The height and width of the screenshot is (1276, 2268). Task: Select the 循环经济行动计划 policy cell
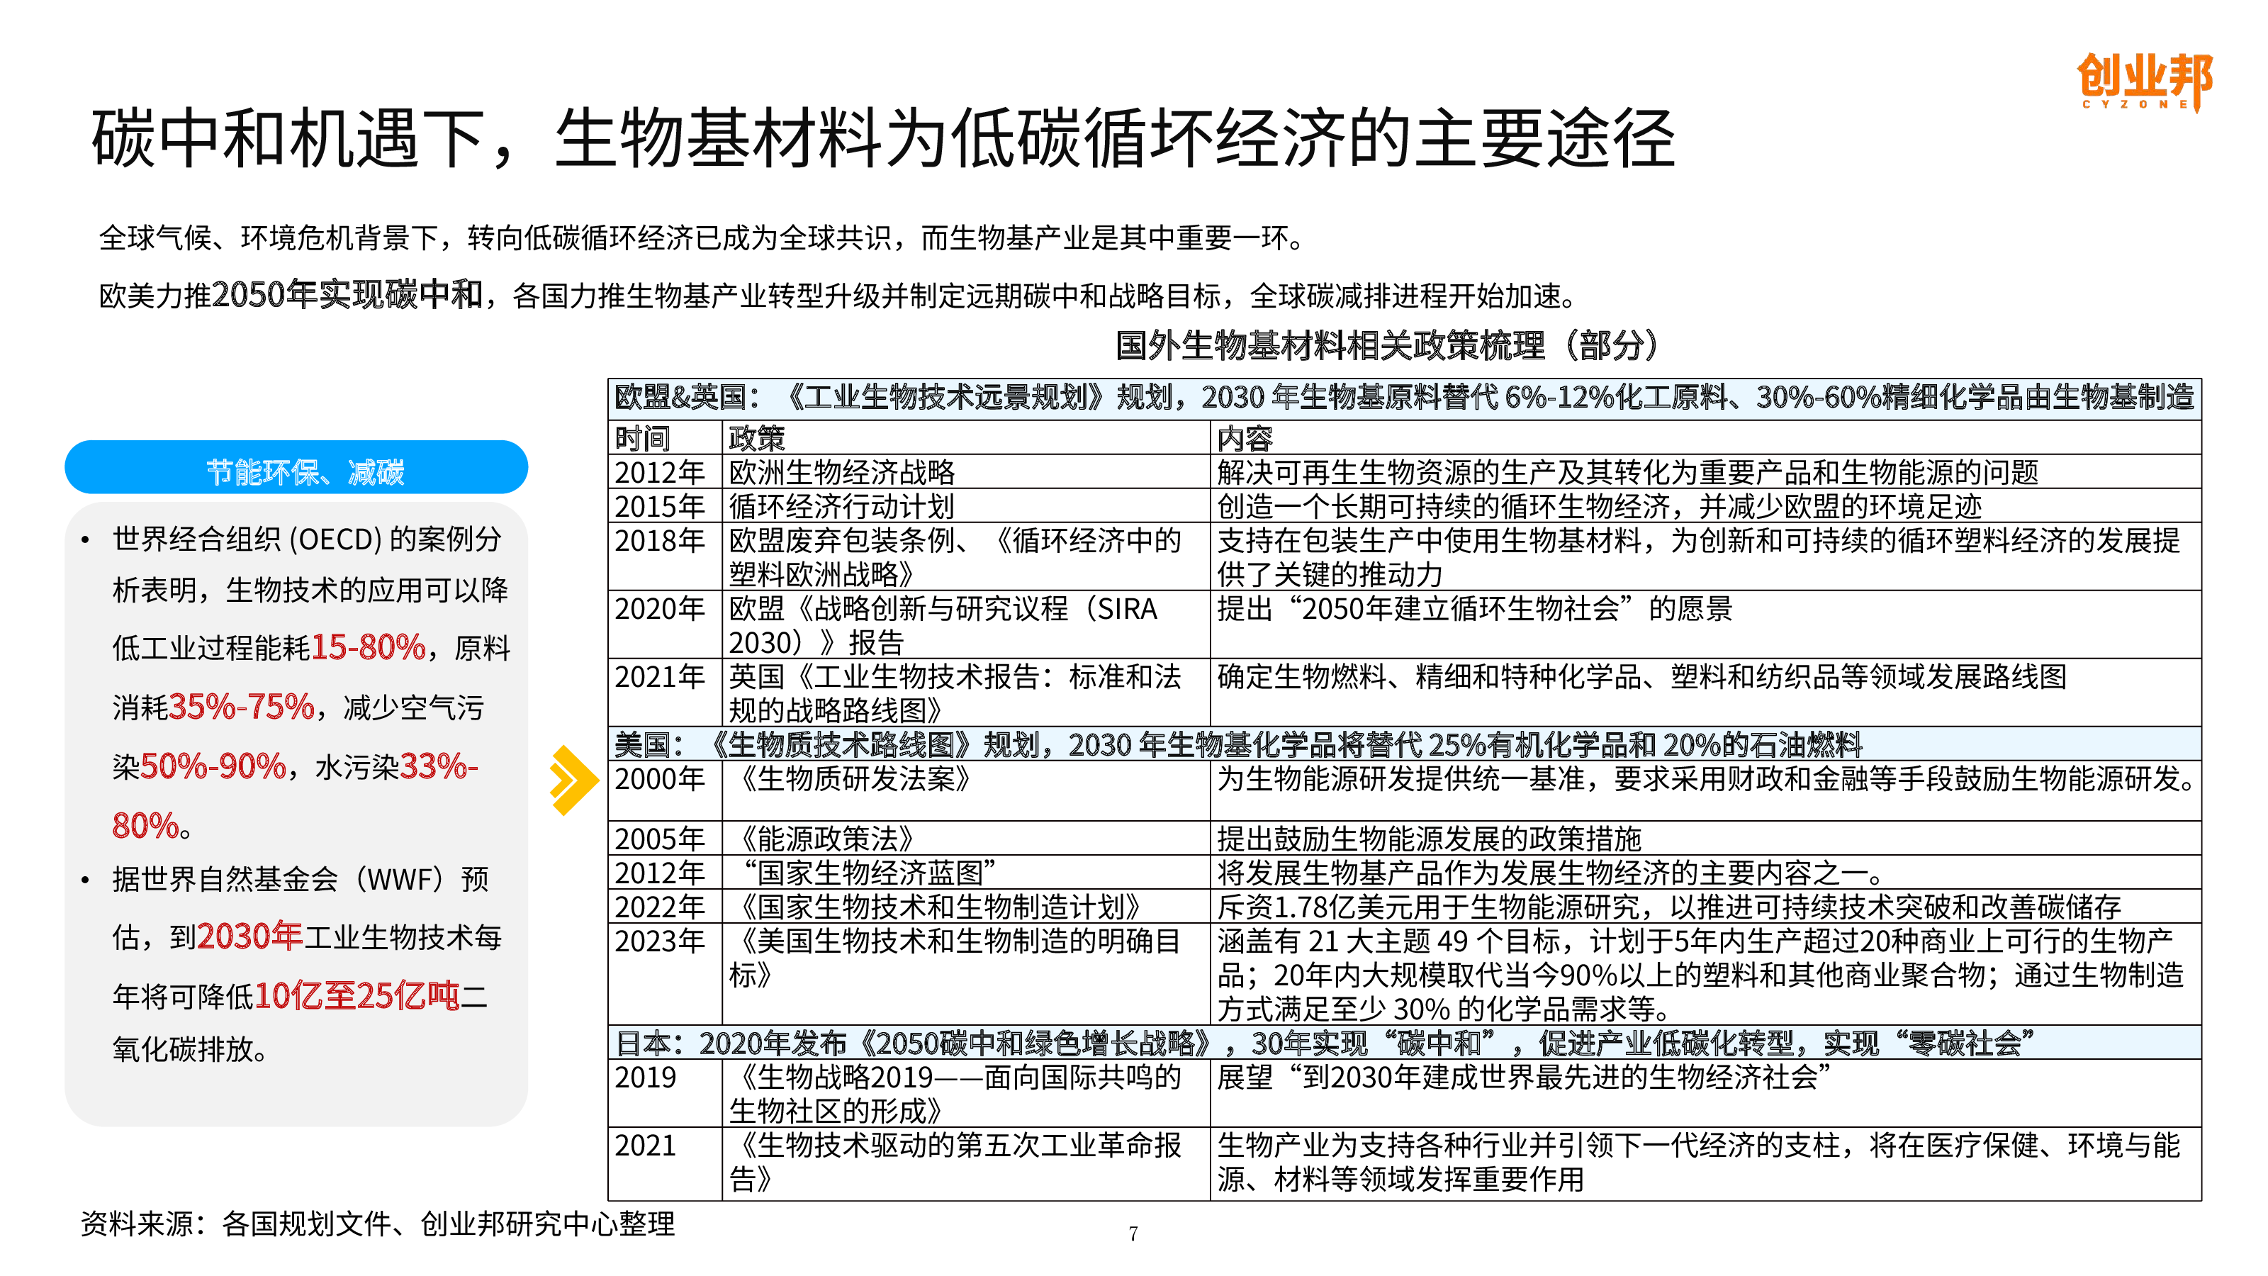[966, 506]
